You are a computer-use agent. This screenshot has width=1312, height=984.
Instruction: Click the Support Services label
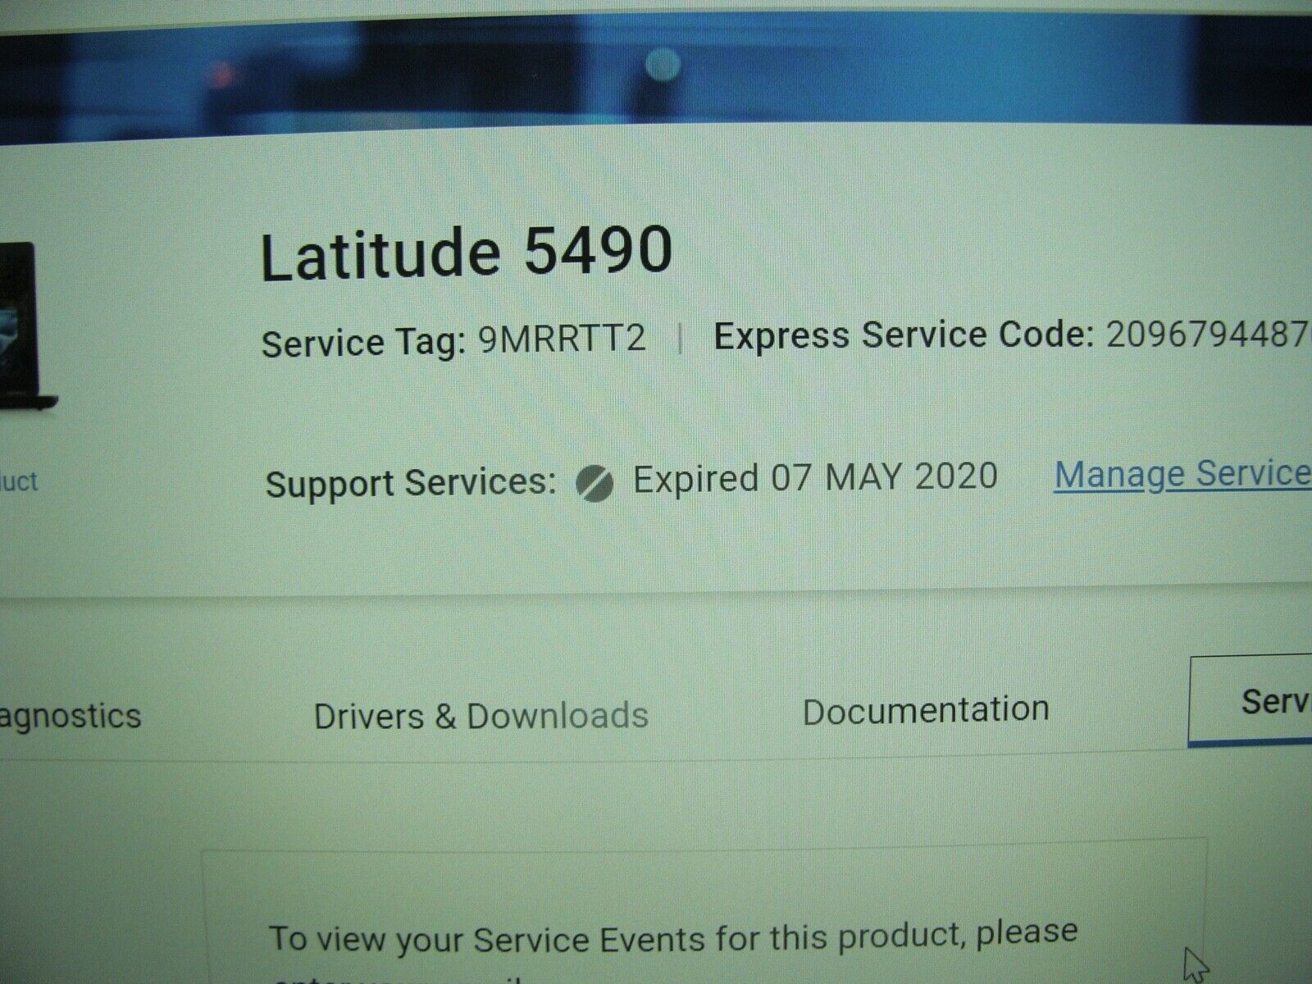pyautogui.click(x=411, y=483)
